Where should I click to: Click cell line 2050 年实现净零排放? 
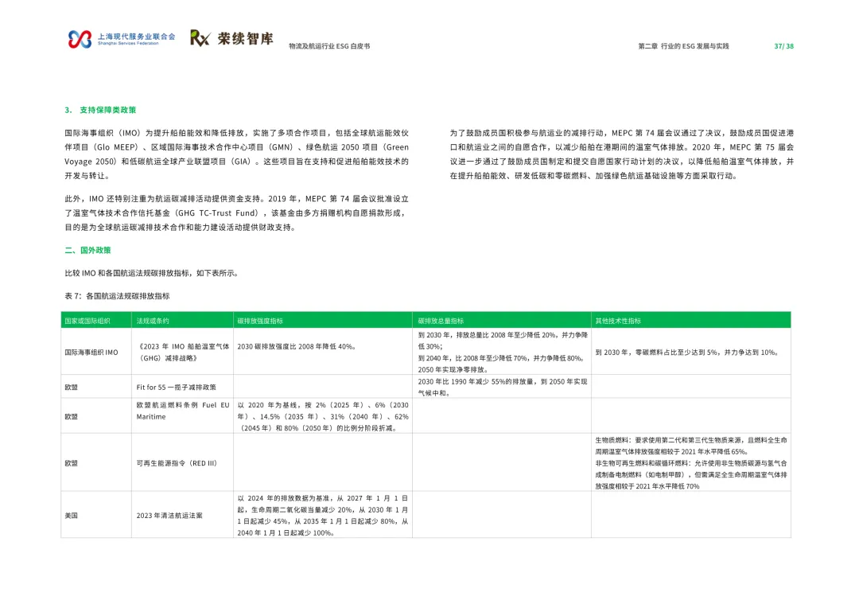coord(453,369)
